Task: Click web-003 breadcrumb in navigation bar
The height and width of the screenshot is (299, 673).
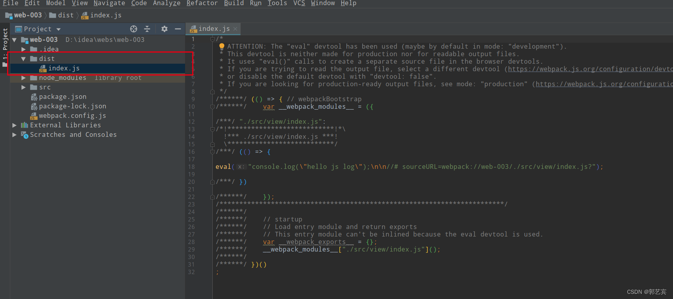Action: (x=24, y=15)
